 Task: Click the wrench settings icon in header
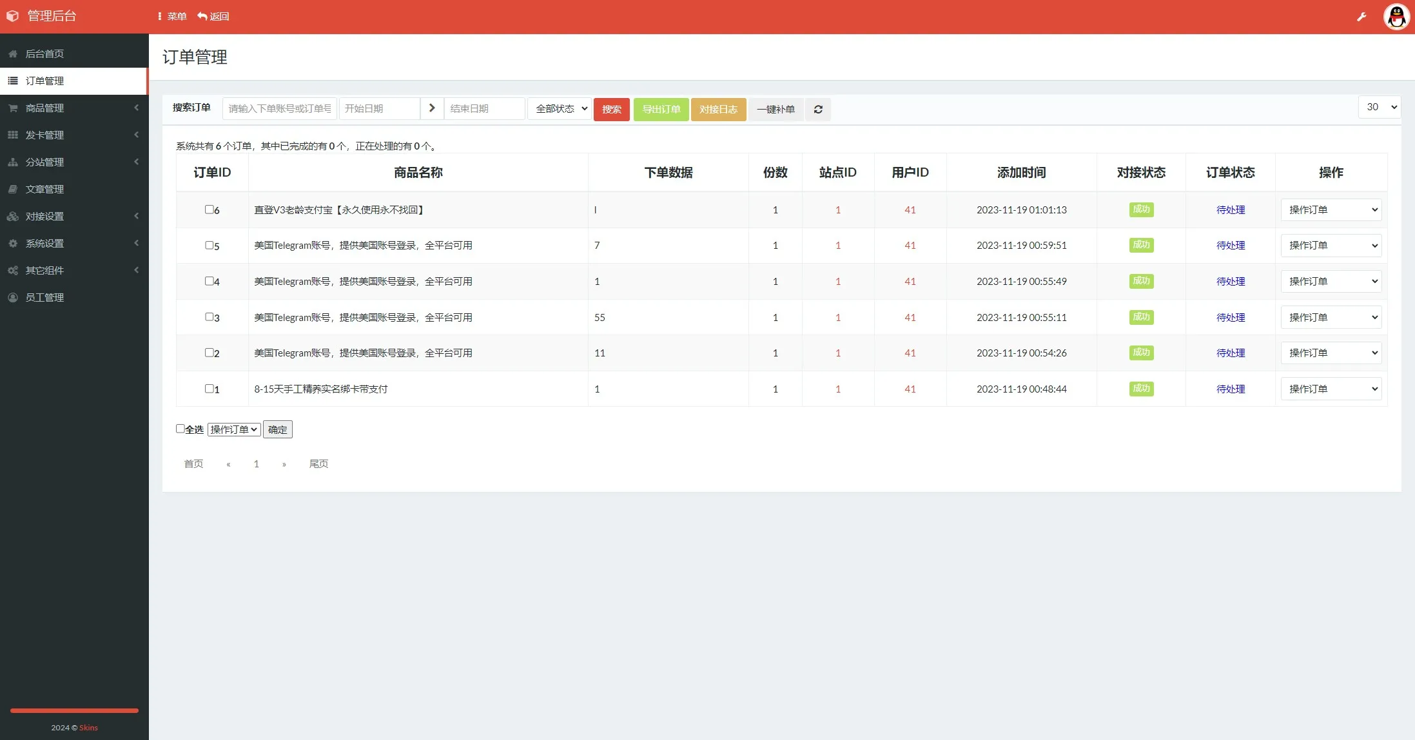coord(1361,17)
